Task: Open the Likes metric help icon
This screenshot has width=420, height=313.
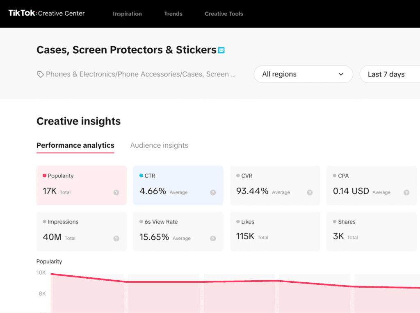Action: [x=309, y=238]
